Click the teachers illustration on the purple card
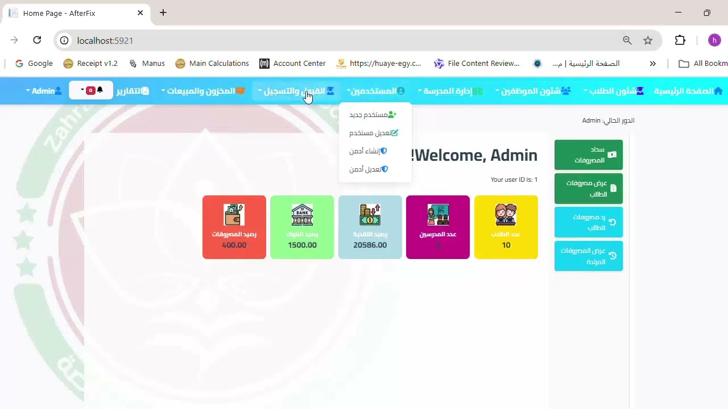Screen dimensions: 728x409 (x=438, y=215)
